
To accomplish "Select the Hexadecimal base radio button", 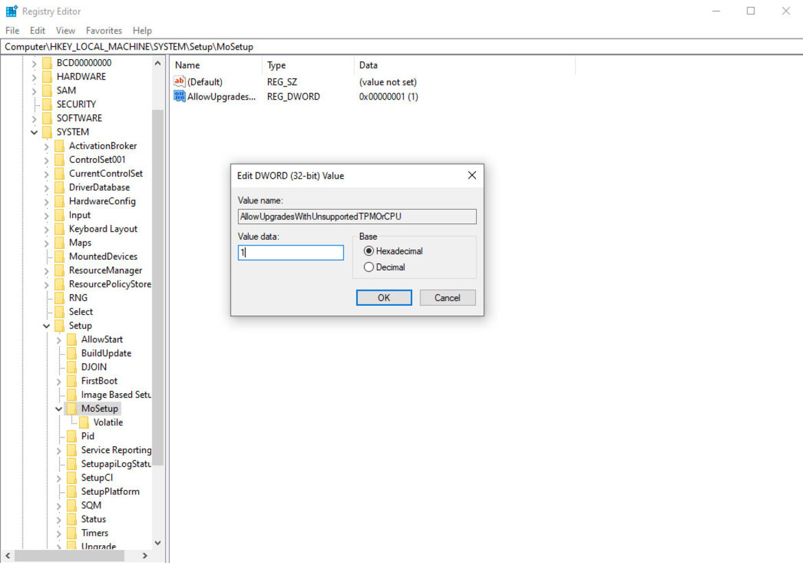I will point(370,251).
